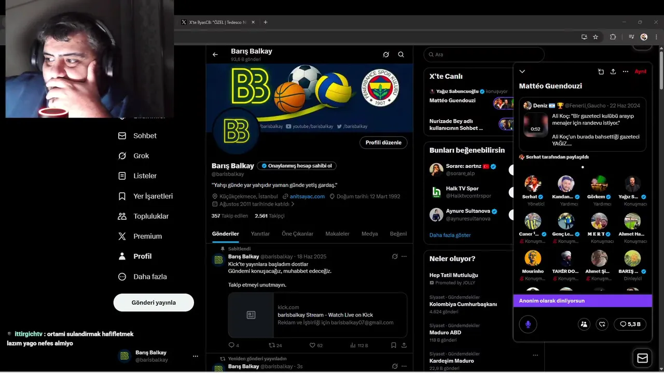Open Grok from the sidebar
Screen dimensions: 664x373
click(134, 156)
